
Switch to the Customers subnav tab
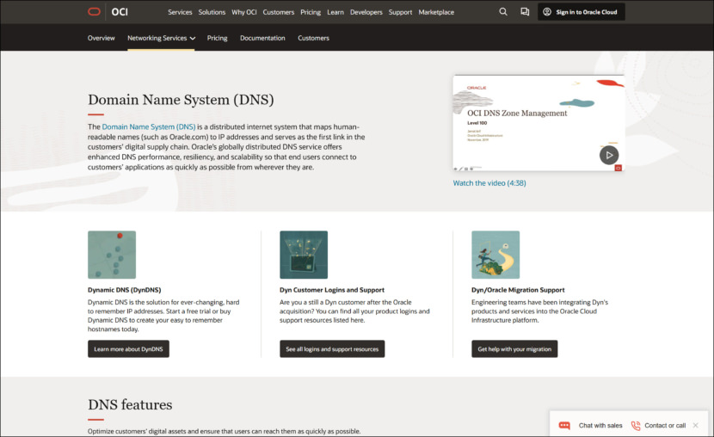(x=313, y=38)
